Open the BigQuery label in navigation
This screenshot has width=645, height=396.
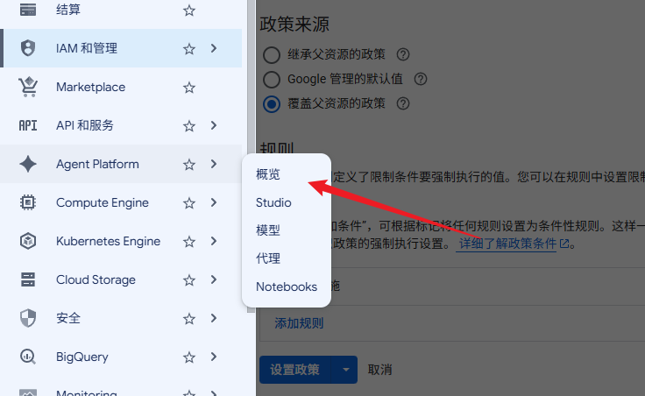click(x=82, y=357)
